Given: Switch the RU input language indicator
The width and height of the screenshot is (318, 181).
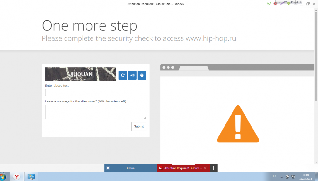Looking at the screenshot, I should (275, 176).
